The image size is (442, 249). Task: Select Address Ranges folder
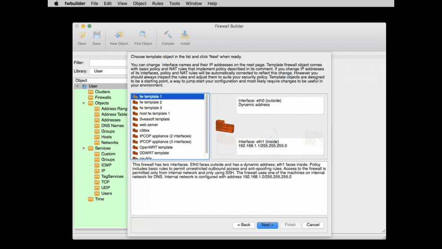111,109
